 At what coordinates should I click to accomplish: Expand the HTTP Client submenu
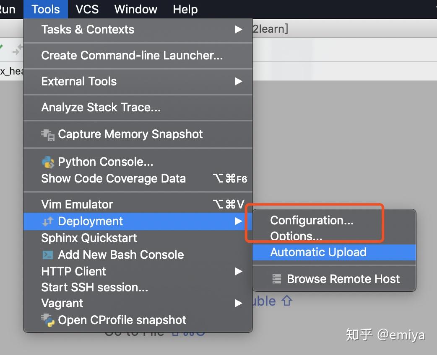238,271
